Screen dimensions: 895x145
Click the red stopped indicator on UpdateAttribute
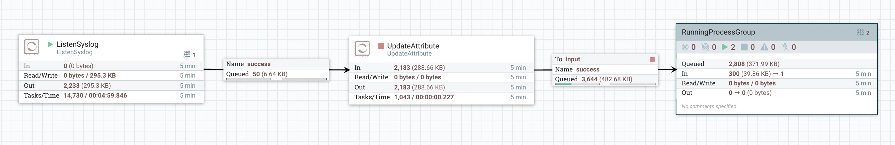[381, 46]
